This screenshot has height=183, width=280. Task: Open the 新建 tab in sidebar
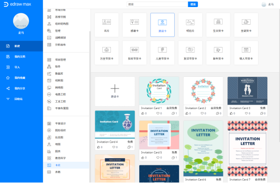(x=21, y=46)
